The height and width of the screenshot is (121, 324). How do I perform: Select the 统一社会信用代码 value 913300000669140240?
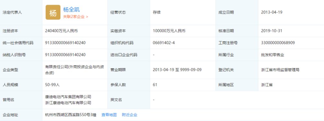tap(65, 43)
